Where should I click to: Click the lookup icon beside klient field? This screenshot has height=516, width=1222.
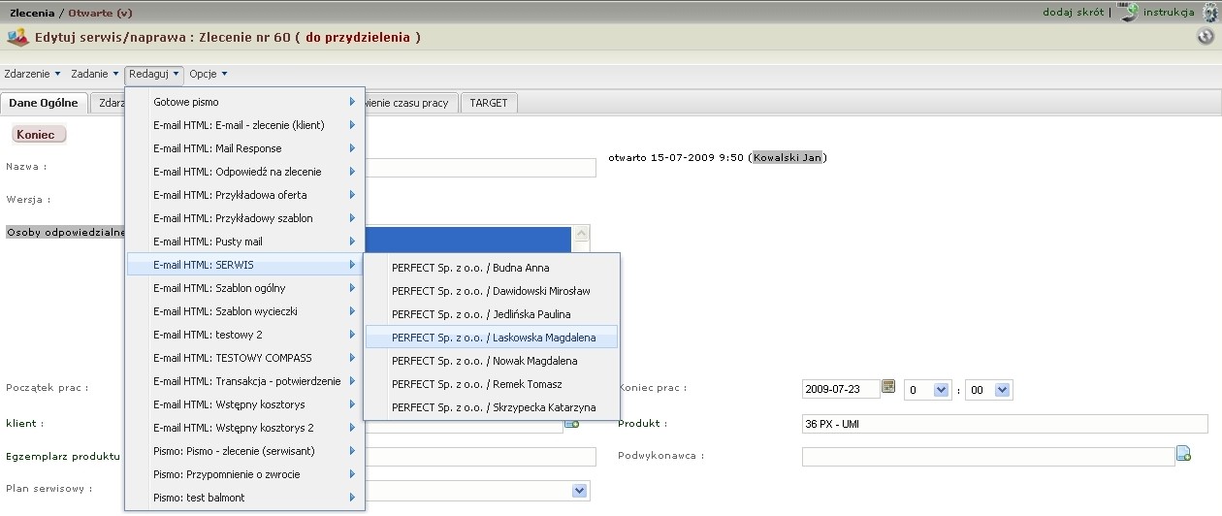click(572, 423)
